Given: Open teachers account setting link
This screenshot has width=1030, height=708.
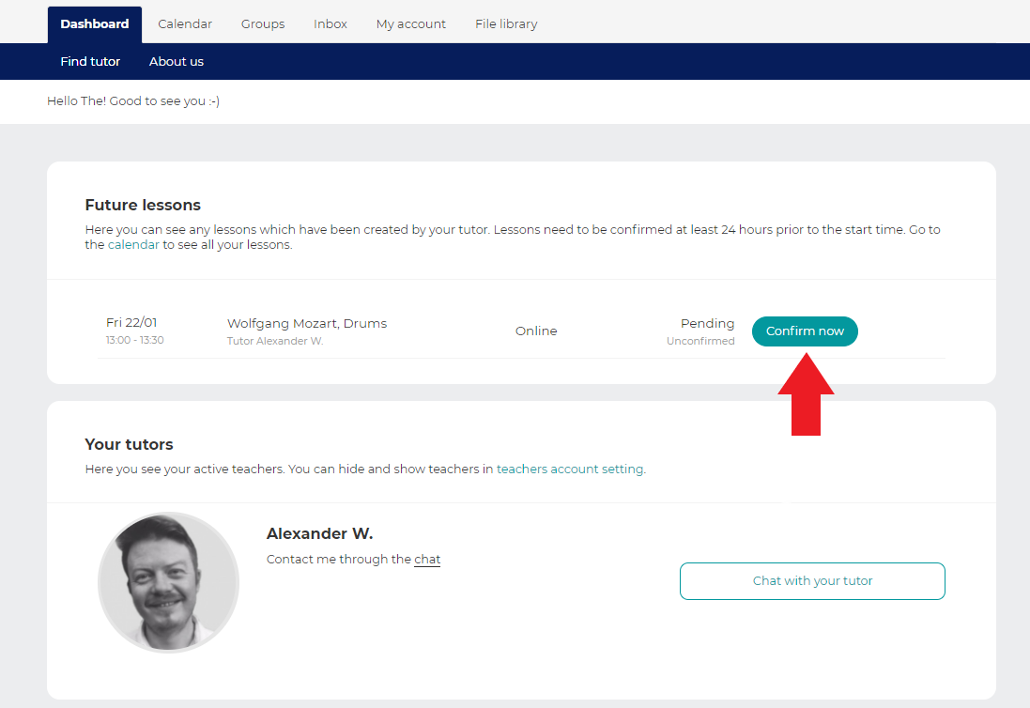Looking at the screenshot, I should 570,469.
